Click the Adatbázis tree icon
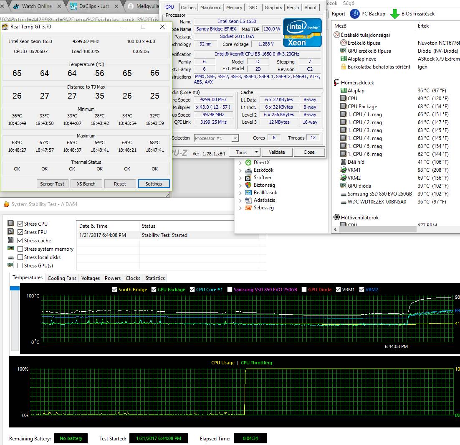This screenshot has height=445, width=460. [x=248, y=200]
